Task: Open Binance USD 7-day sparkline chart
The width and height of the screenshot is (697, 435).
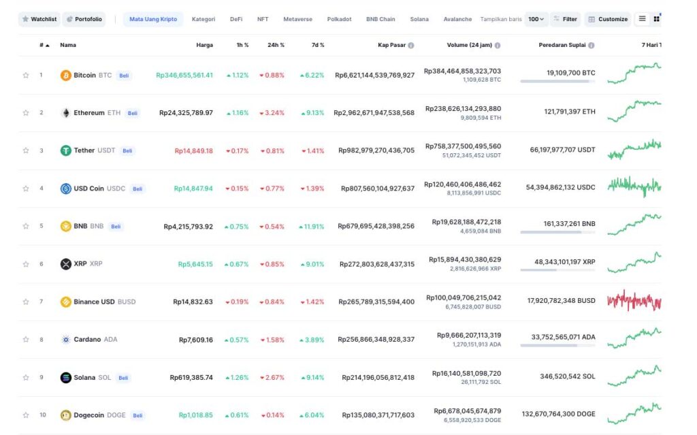Action: coord(634,300)
